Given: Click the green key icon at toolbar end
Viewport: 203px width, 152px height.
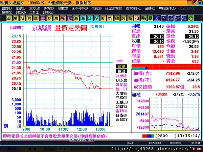Looking at the screenshot, I should tap(191, 18).
